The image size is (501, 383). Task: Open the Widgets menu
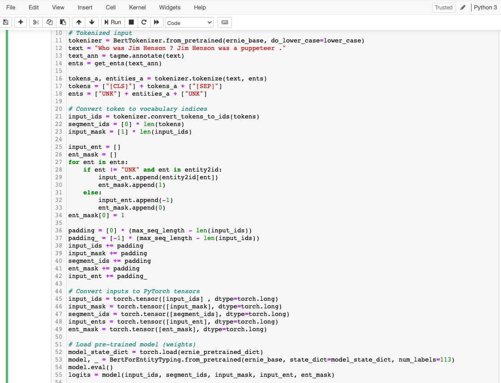coord(170,7)
